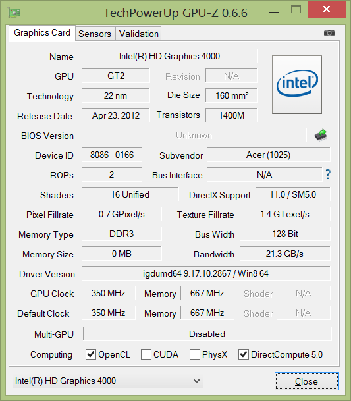Toggle the CUDA checkbox

tap(146, 354)
